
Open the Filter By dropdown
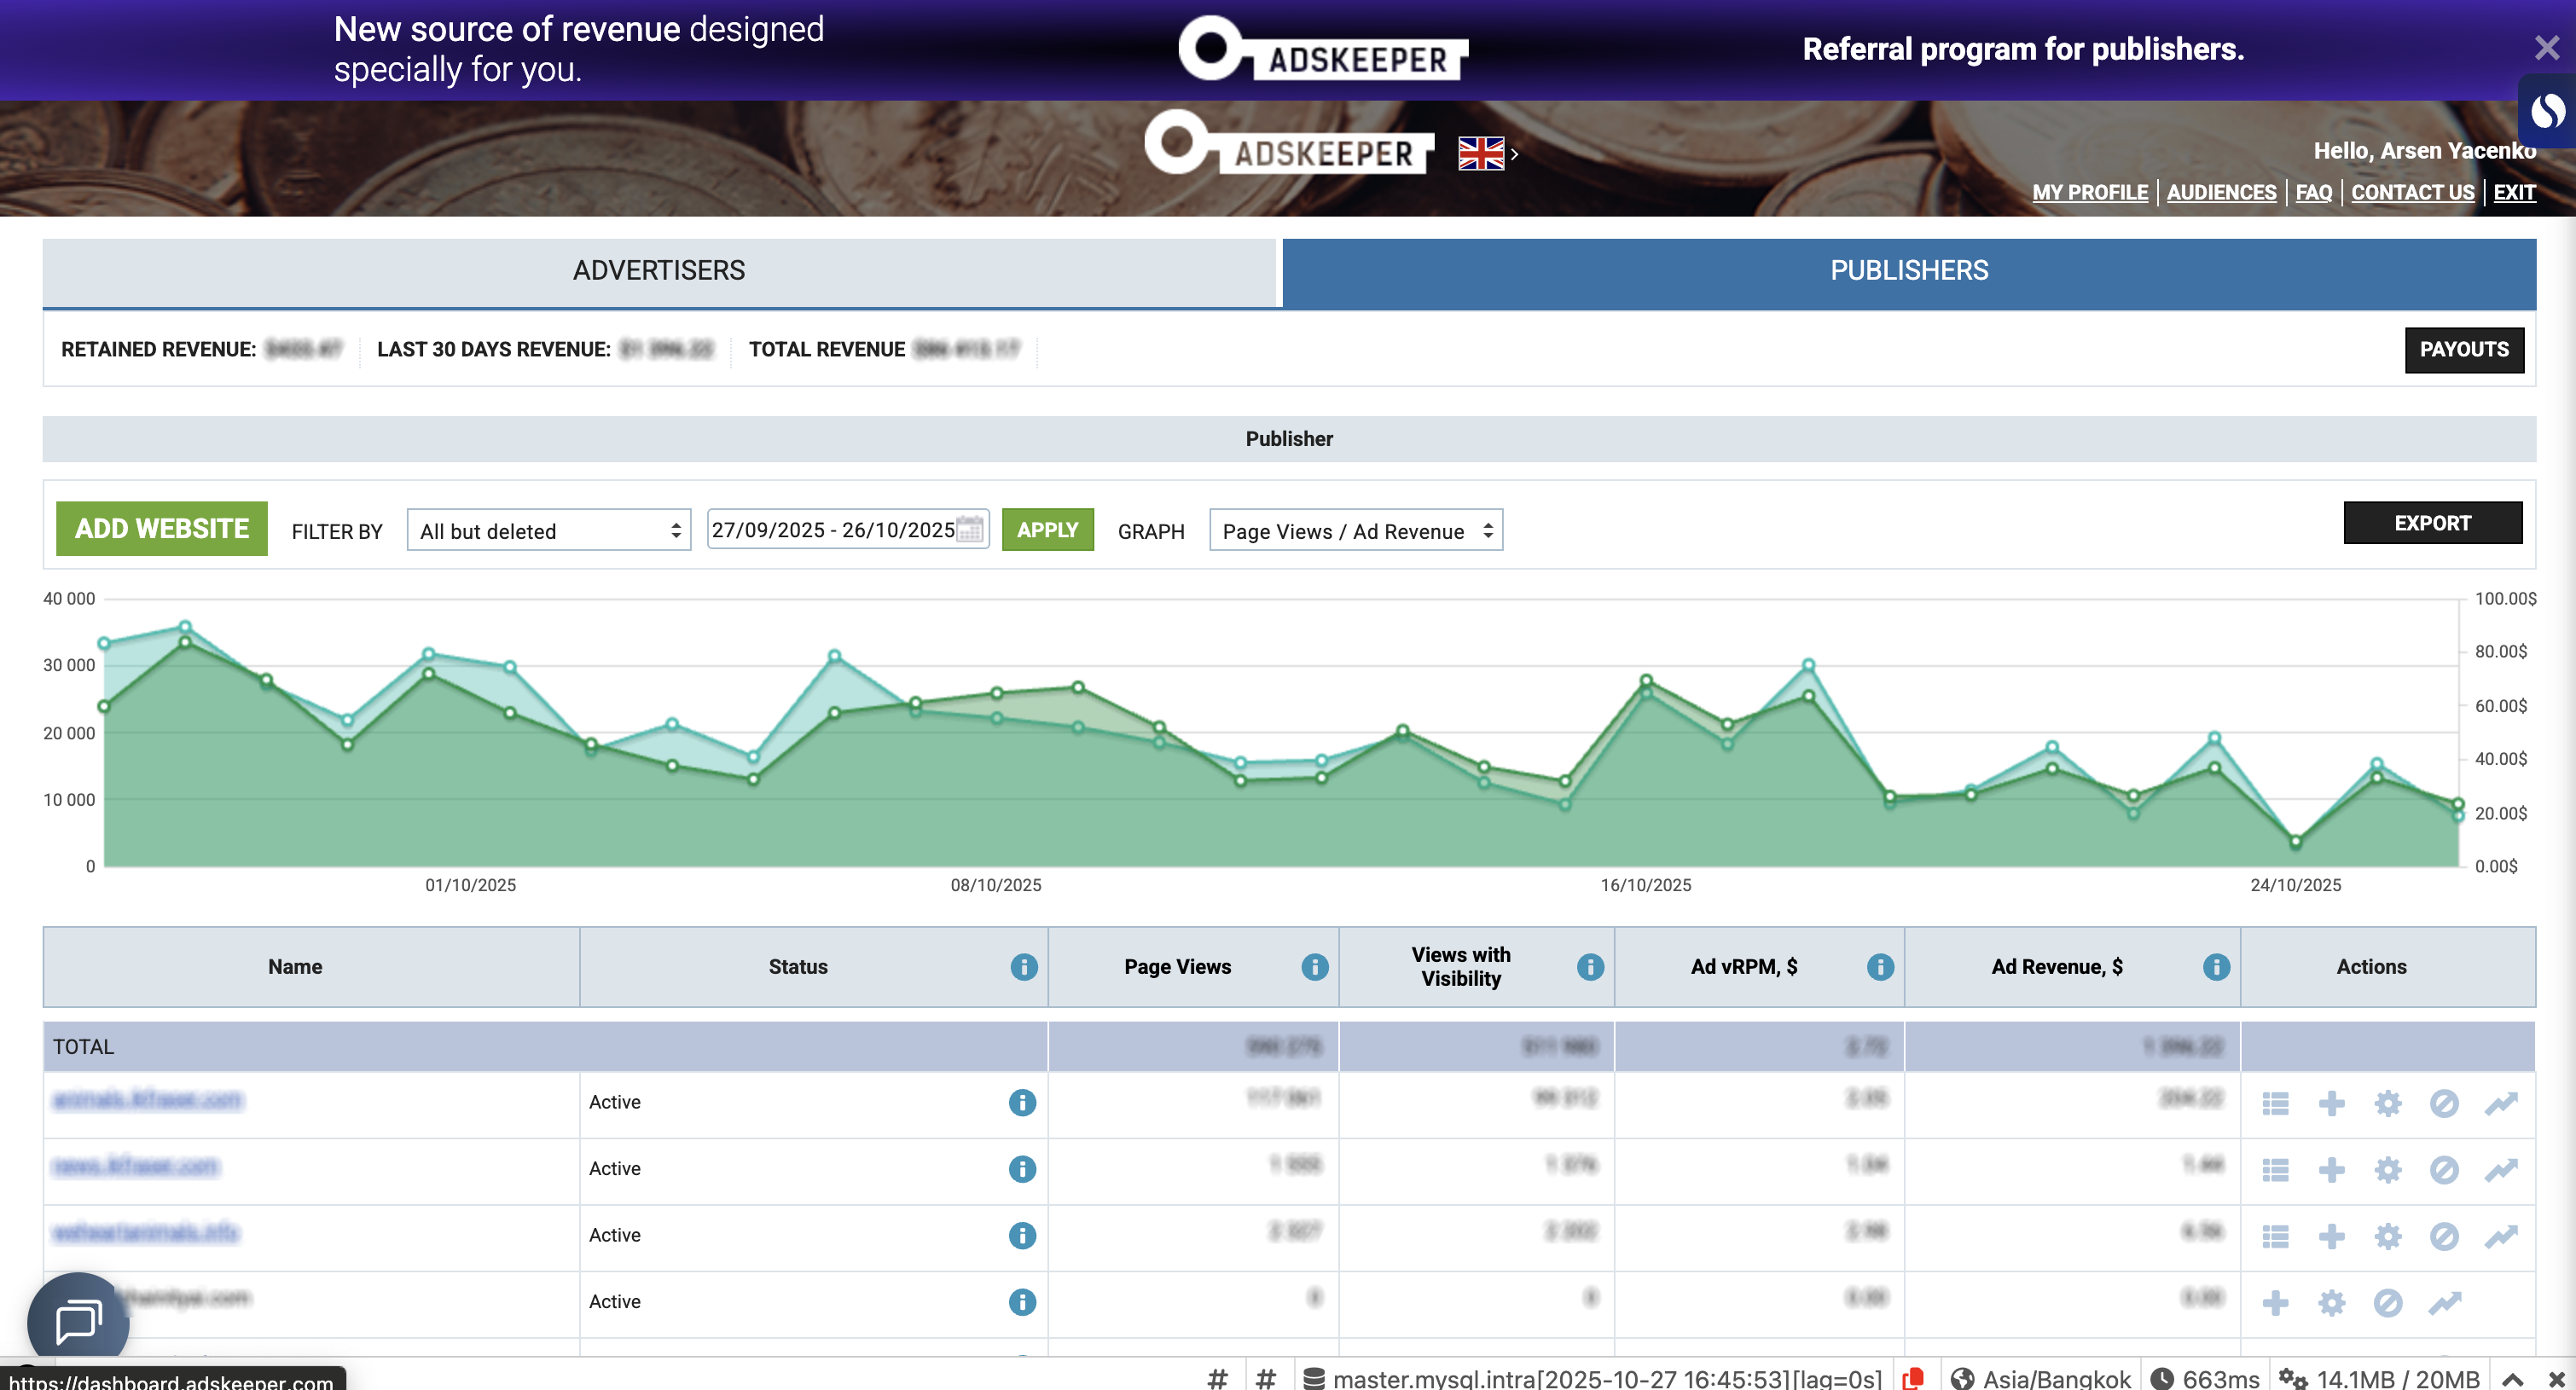pyautogui.click(x=548, y=530)
